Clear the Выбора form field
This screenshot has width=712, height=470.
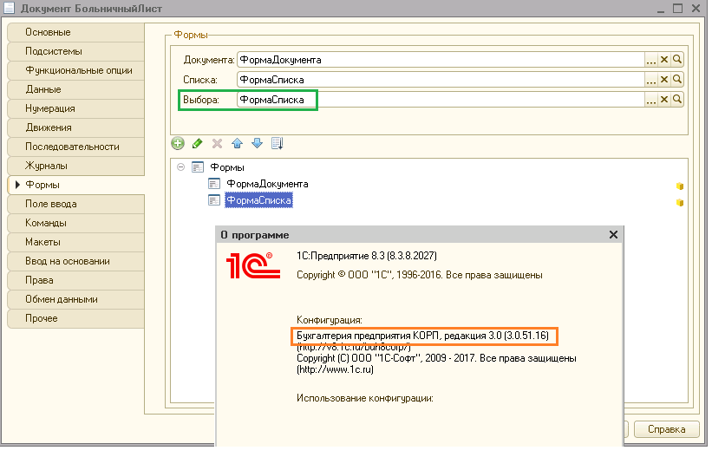click(x=663, y=100)
